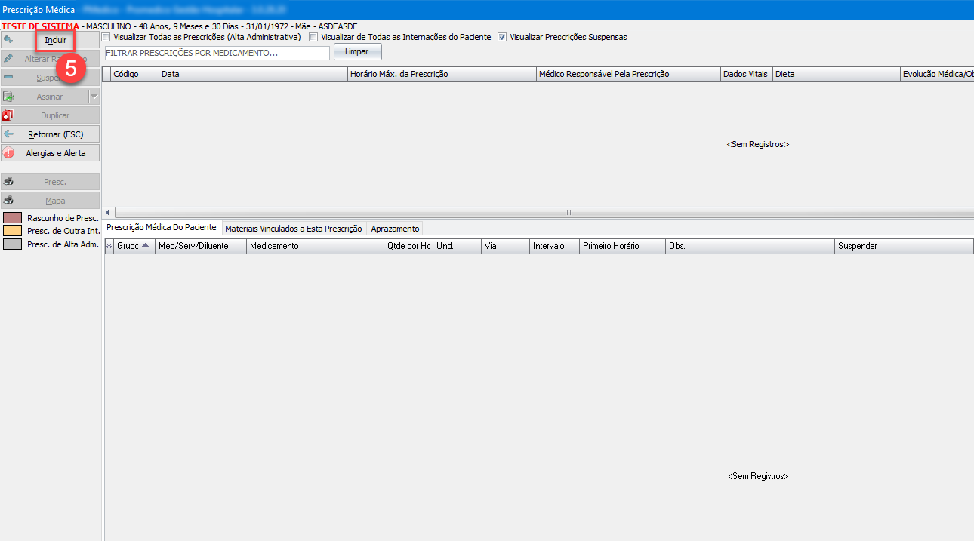Uncheck Visualizar Prescrições Suspensas

(502, 37)
